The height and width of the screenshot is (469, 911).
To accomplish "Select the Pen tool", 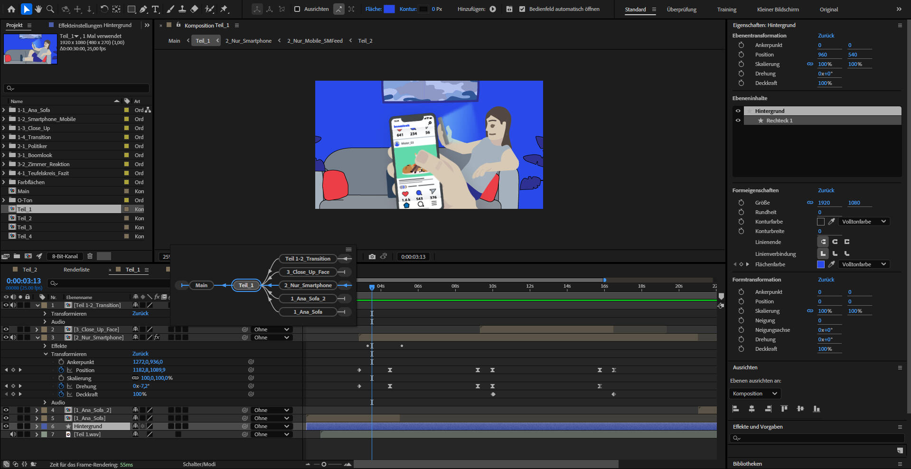I will 143,9.
